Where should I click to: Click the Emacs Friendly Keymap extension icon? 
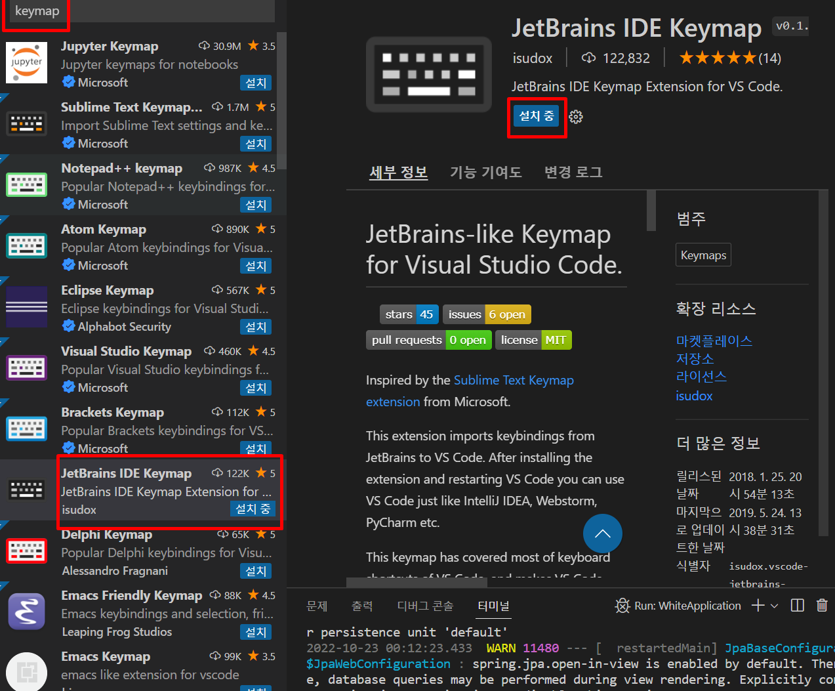(27, 612)
